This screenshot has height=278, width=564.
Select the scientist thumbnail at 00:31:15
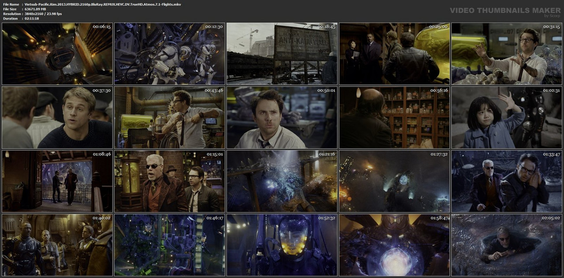507,54
